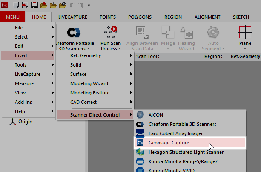Open the Scanner Direct Control submenu

[95, 115]
